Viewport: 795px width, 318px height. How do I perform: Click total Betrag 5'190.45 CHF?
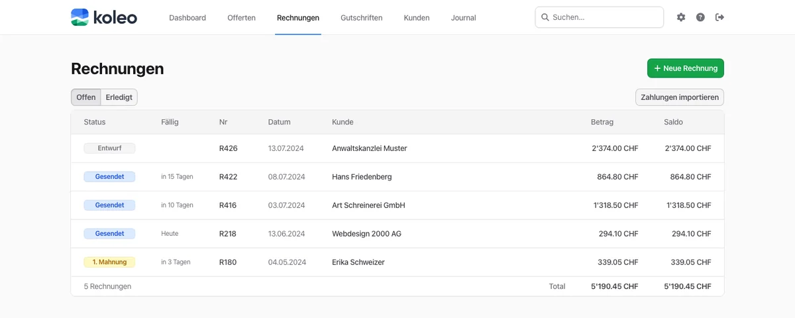point(615,286)
